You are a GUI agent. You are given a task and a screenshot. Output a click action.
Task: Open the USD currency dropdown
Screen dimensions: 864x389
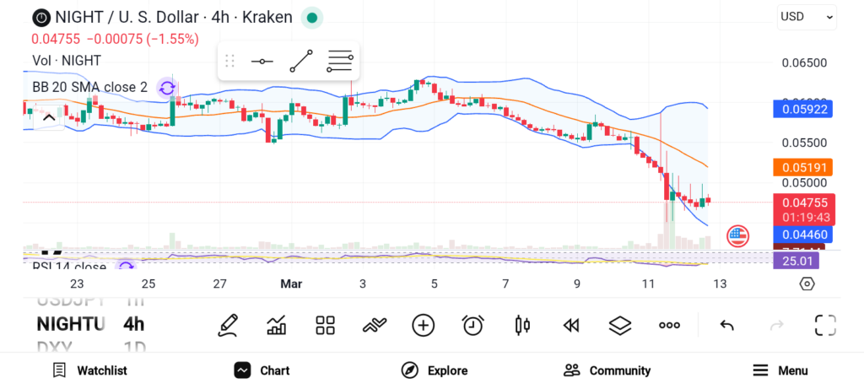click(806, 16)
